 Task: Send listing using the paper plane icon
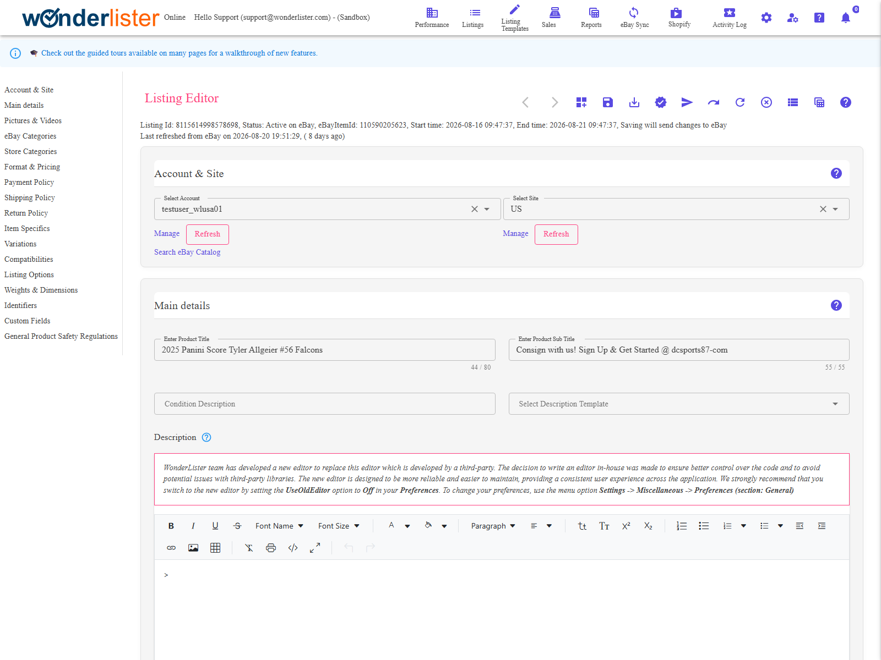point(687,102)
